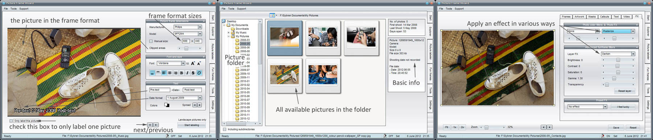
Task: Switch to the Artwork tab
Action: click(x=579, y=17)
